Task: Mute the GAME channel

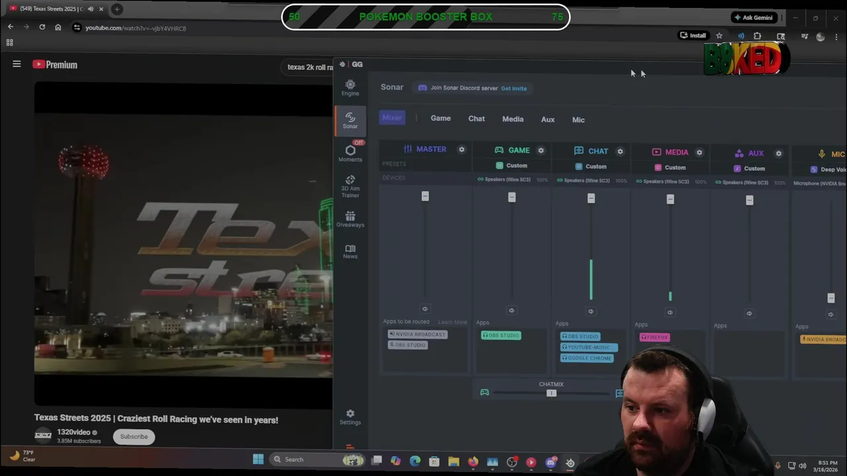Action: [x=512, y=310]
